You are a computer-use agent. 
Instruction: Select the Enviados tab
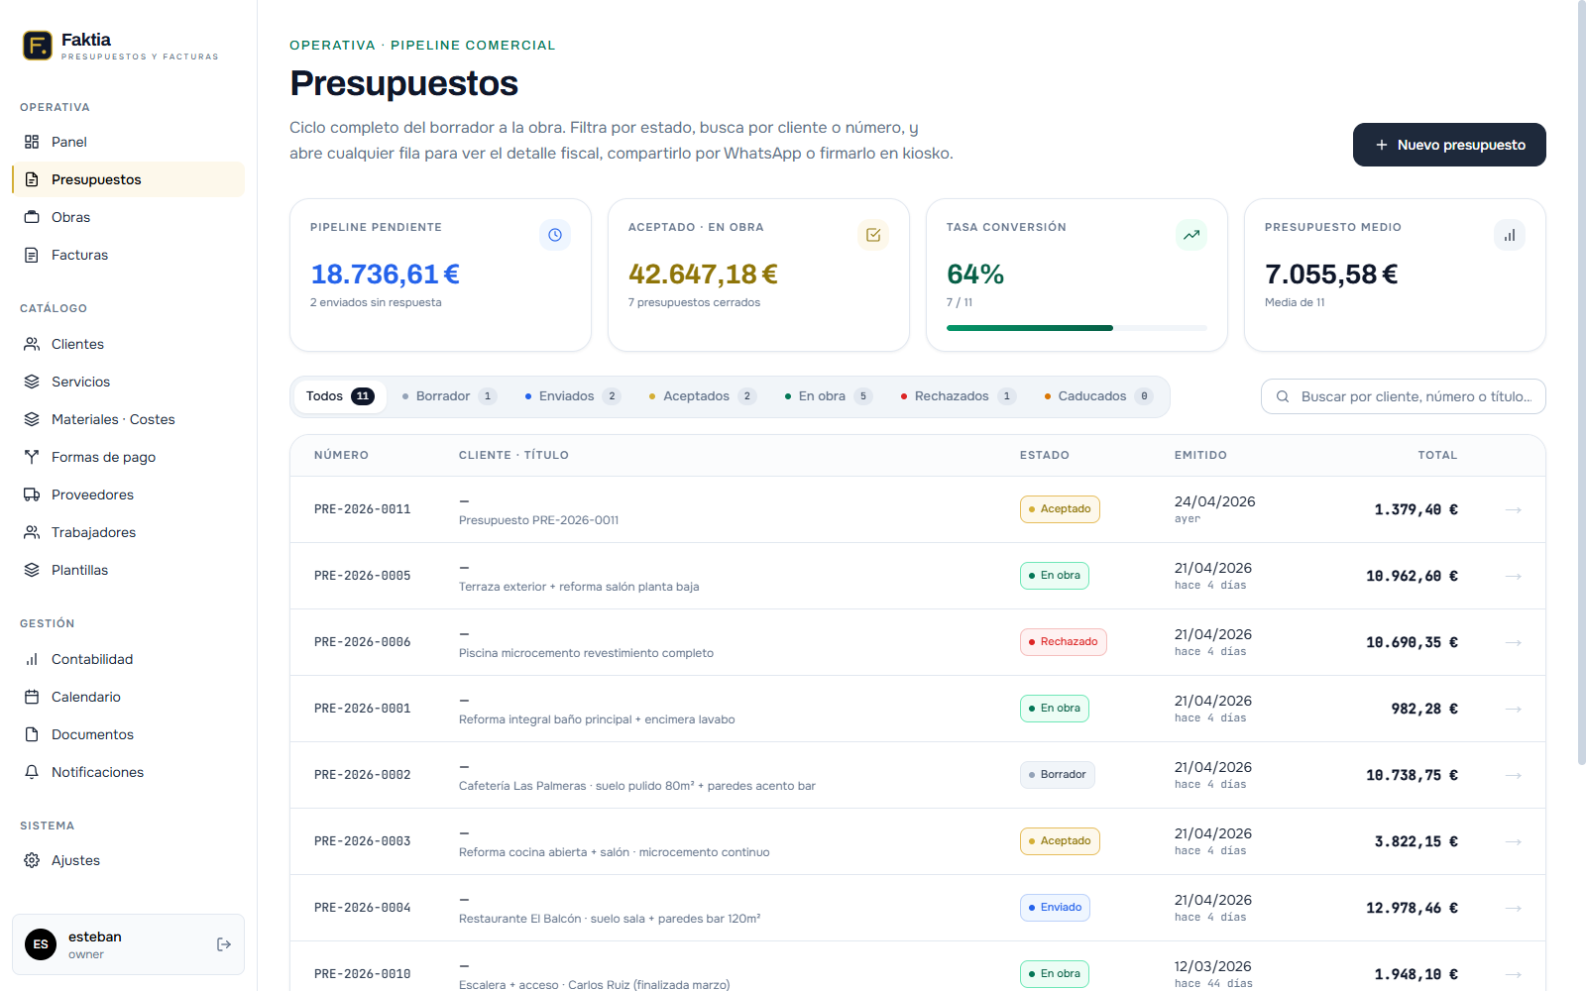pos(568,395)
